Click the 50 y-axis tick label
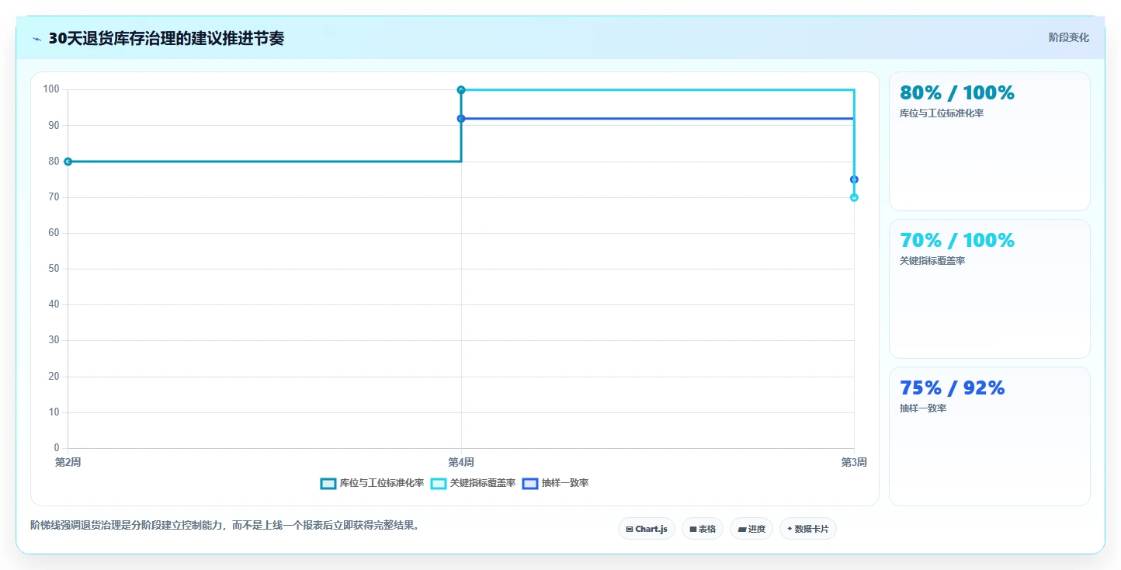Screen dimensions: 1121x570 [54, 269]
